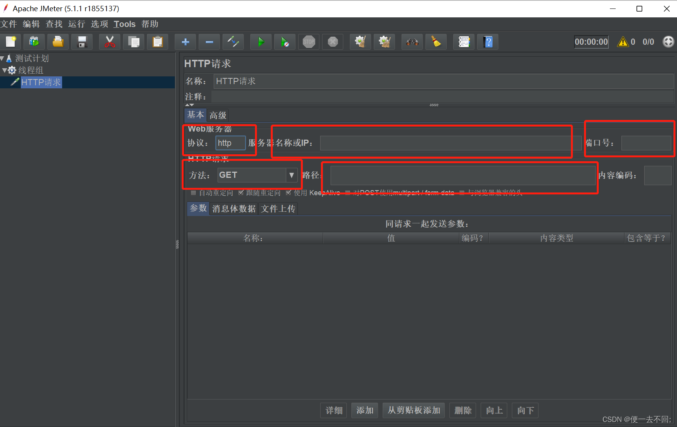Toggle the 自动重定向 checkbox

(x=194, y=192)
